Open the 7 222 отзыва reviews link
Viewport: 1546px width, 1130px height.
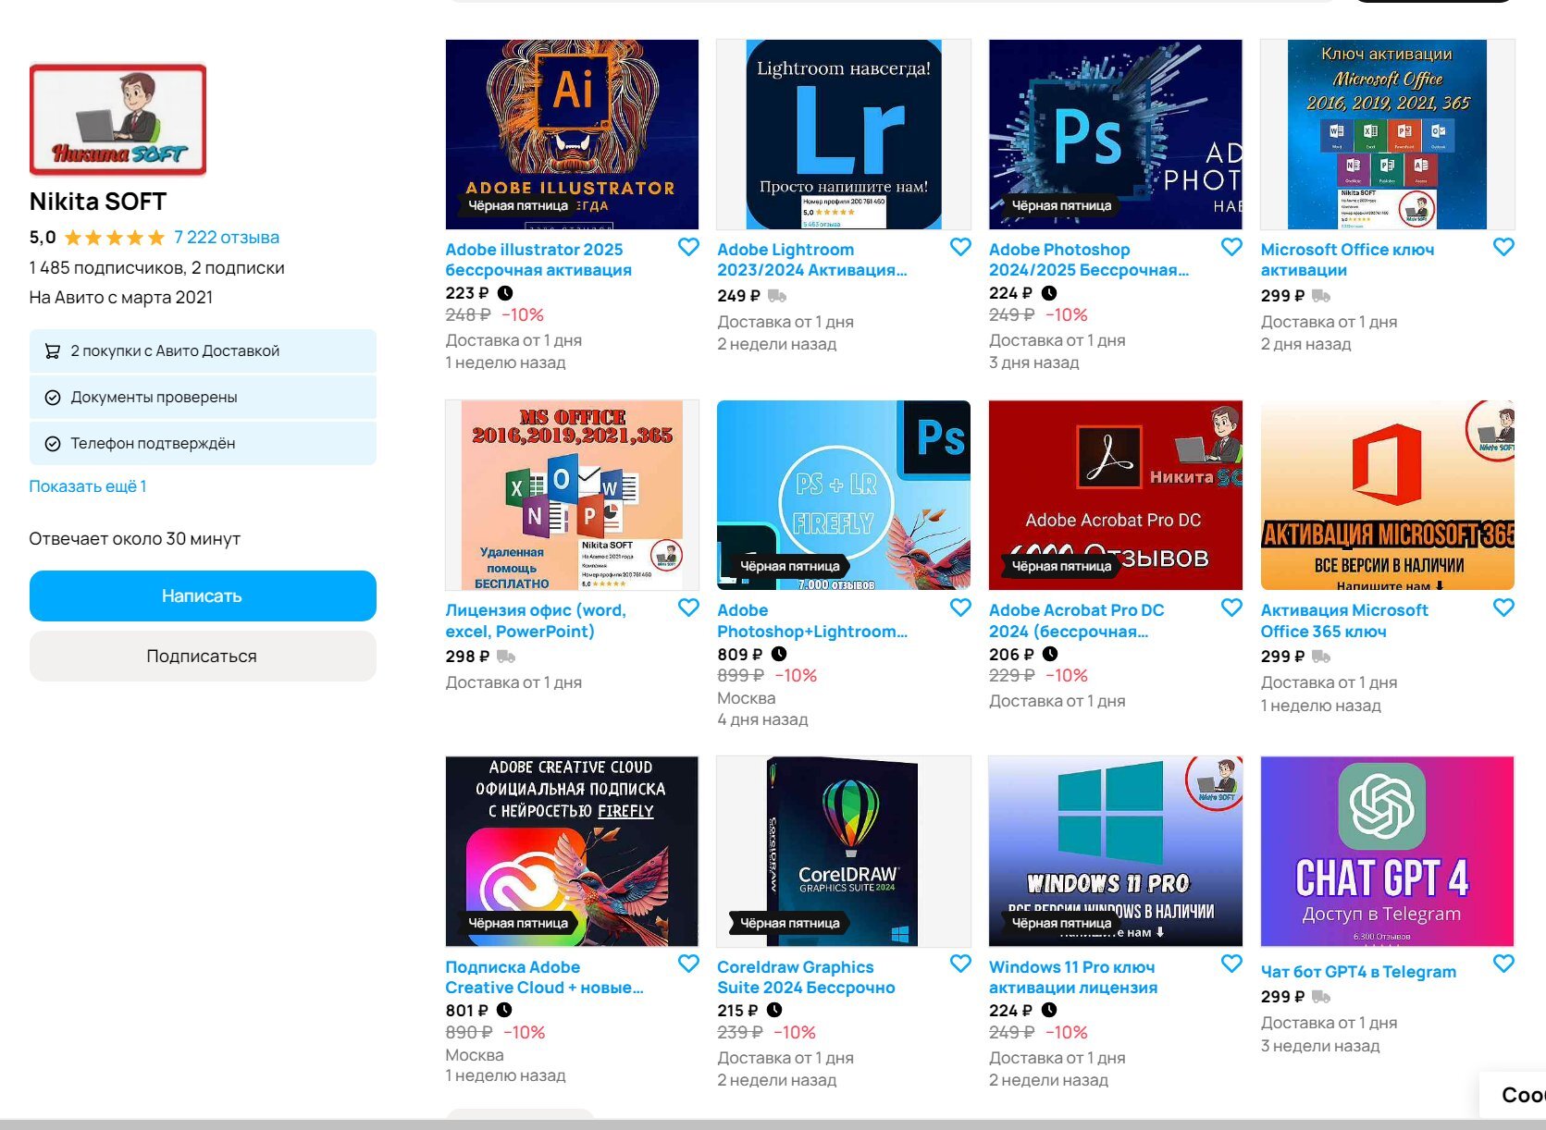pyautogui.click(x=227, y=238)
